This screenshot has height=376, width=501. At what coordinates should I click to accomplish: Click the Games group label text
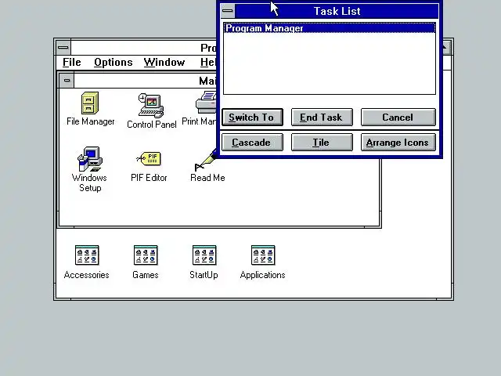pyautogui.click(x=146, y=275)
